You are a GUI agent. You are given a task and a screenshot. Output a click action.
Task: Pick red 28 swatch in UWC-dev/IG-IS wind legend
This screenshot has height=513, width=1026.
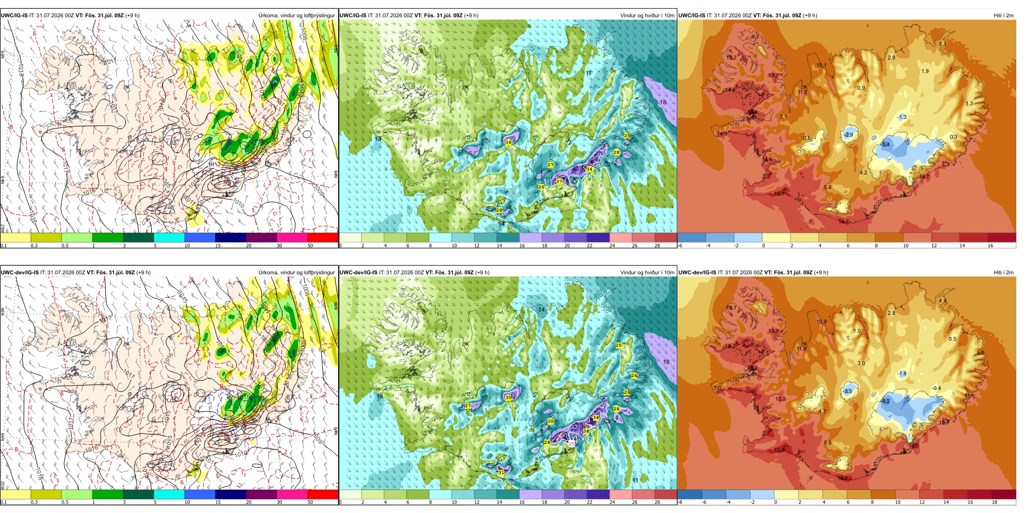click(665, 494)
